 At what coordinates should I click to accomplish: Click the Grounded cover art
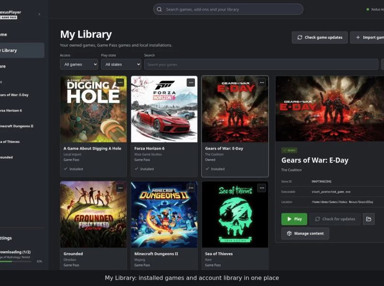(x=94, y=214)
